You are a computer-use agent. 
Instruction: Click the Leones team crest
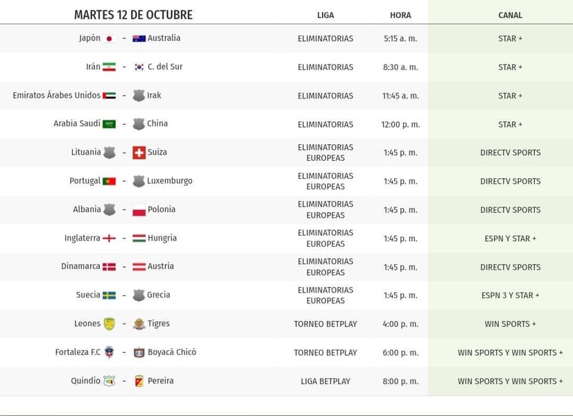[x=110, y=324]
